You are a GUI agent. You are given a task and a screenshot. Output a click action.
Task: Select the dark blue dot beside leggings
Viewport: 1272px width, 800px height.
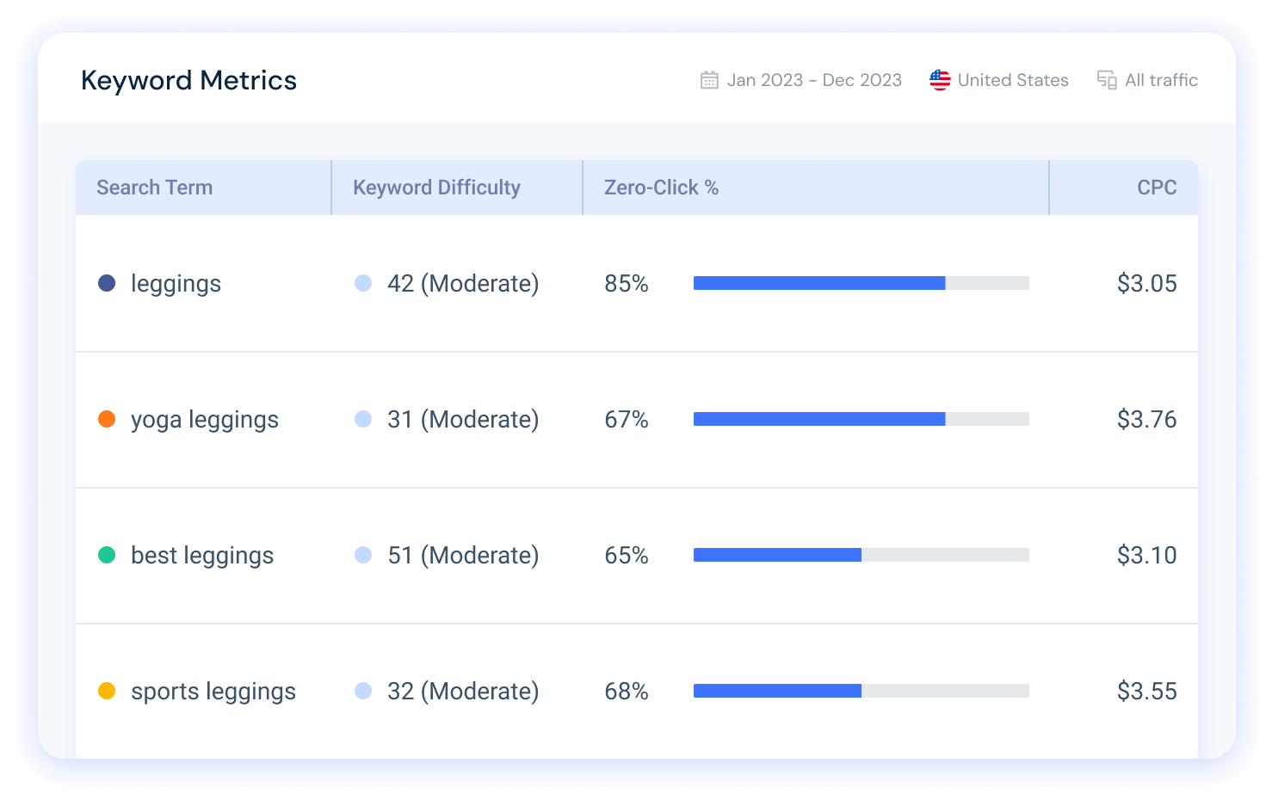click(107, 282)
